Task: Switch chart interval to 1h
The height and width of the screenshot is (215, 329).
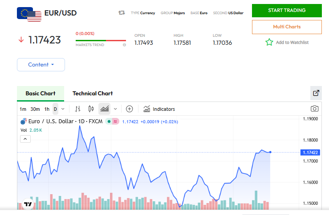Action: [x=47, y=109]
